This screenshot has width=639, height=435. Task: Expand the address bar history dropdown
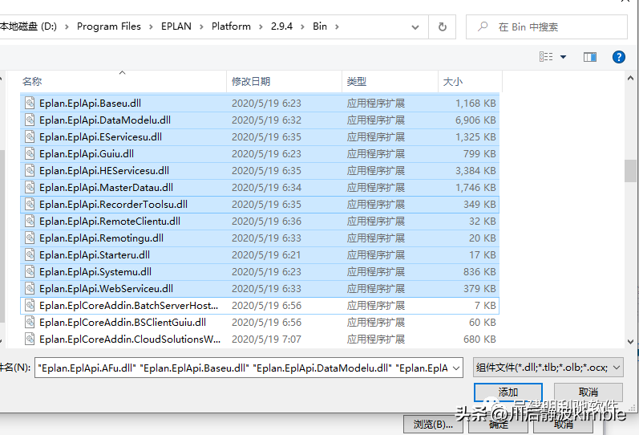pos(418,26)
